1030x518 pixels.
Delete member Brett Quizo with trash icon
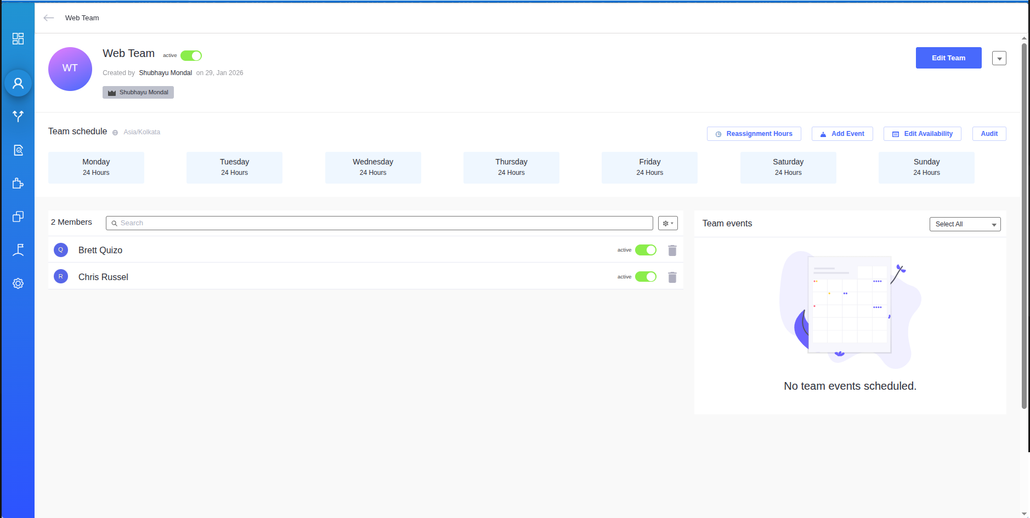pyautogui.click(x=672, y=251)
